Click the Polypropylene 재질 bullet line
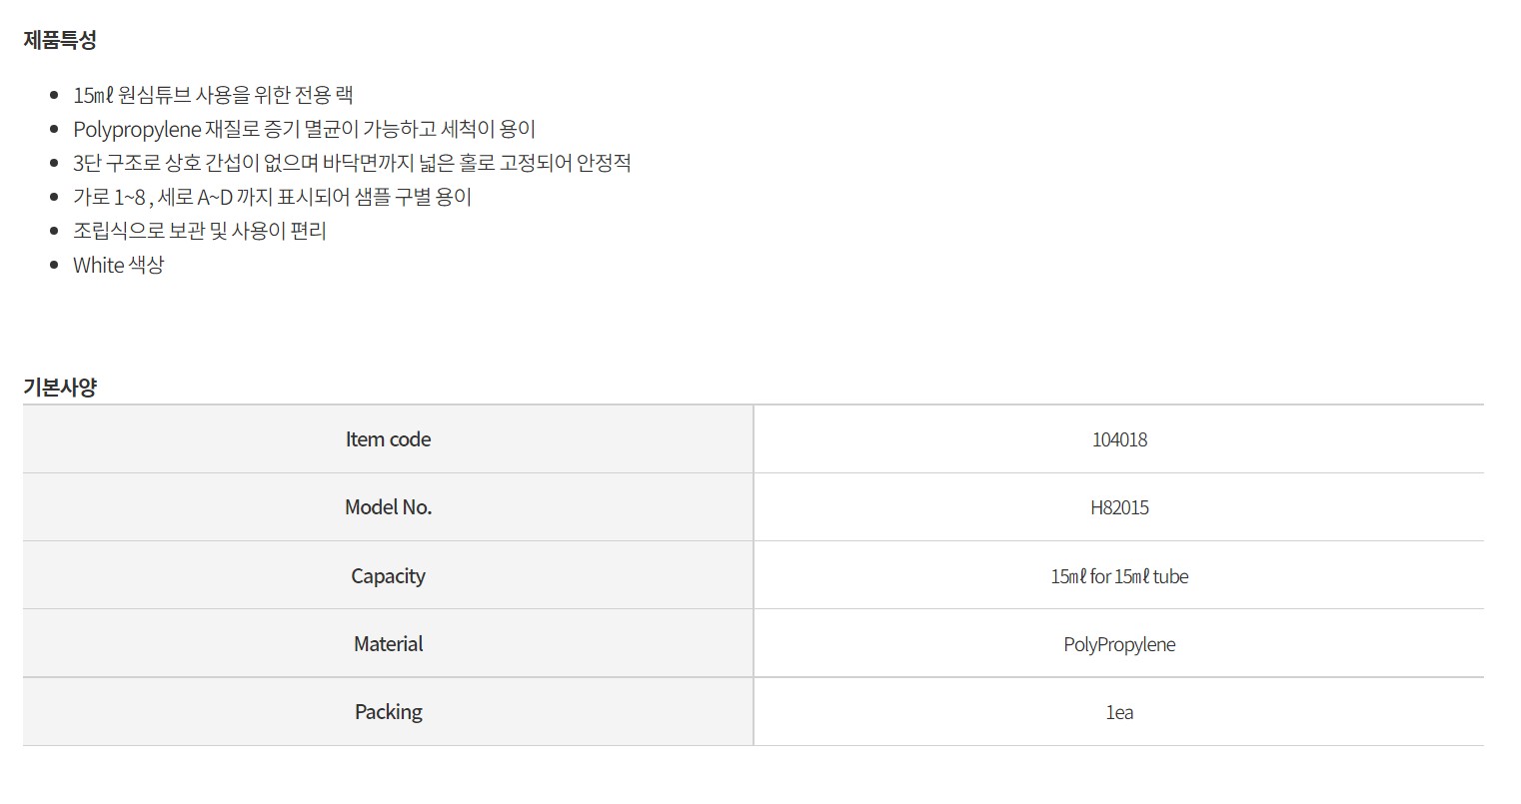 305,129
